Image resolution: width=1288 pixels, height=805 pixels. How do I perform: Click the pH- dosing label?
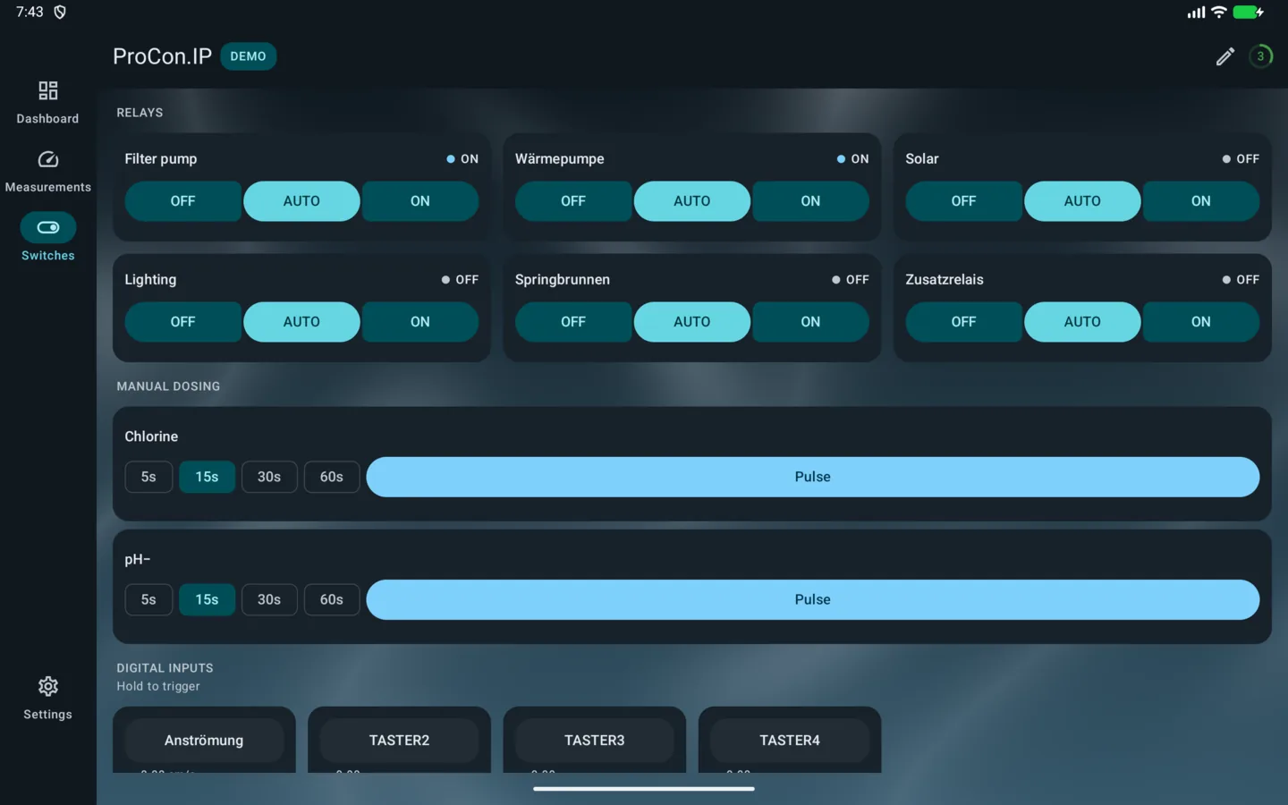(x=137, y=559)
